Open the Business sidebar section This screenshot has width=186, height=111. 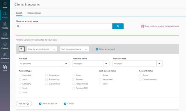[5, 36]
